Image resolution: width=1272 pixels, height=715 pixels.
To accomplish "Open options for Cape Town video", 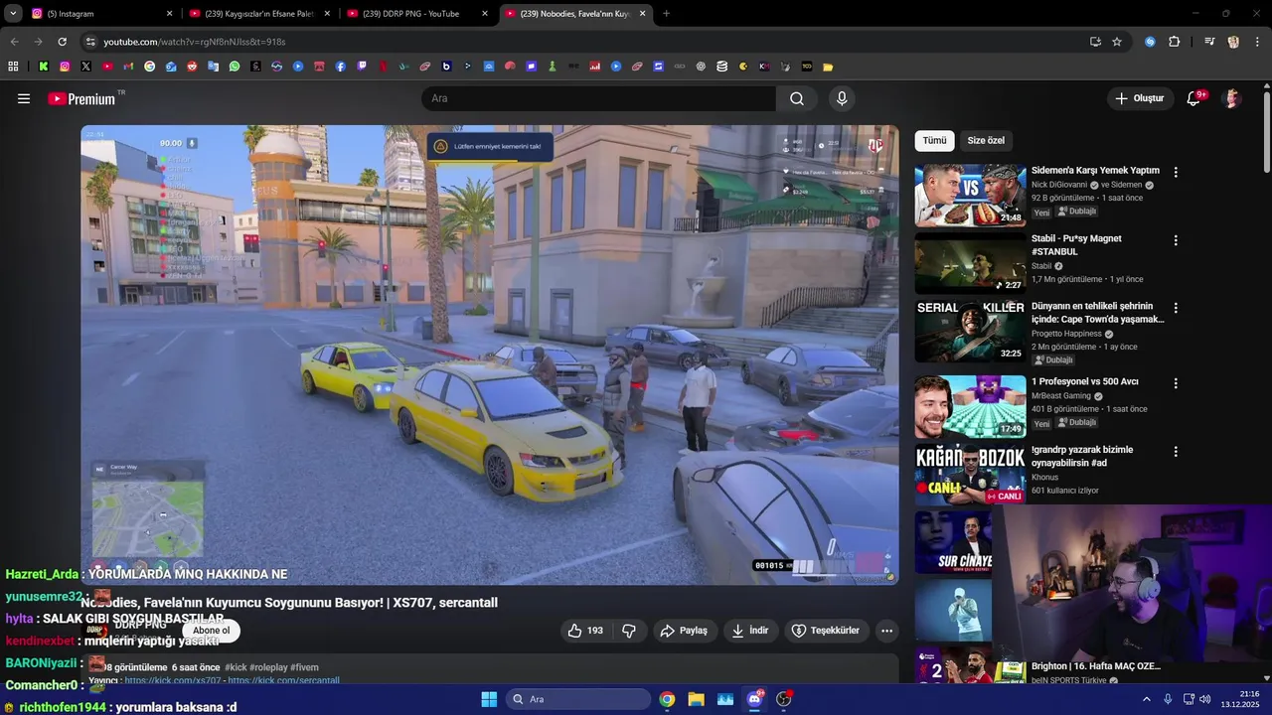I will (x=1176, y=308).
